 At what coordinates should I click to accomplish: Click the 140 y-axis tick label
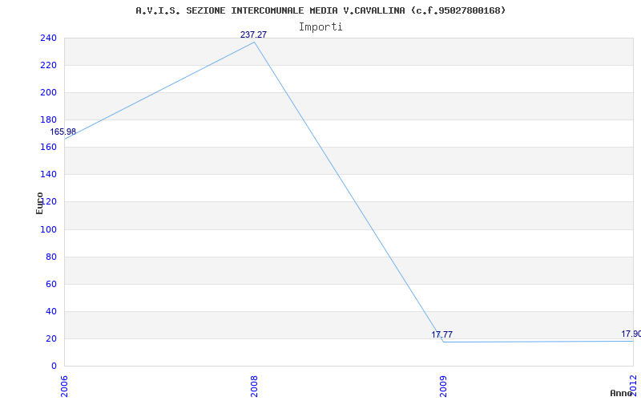point(48,174)
